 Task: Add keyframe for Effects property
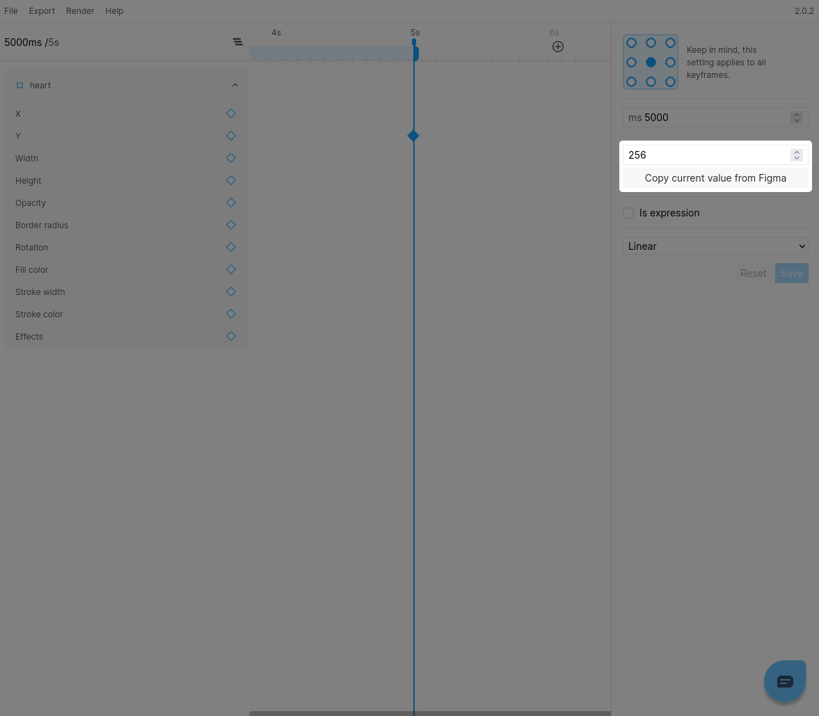(x=231, y=336)
